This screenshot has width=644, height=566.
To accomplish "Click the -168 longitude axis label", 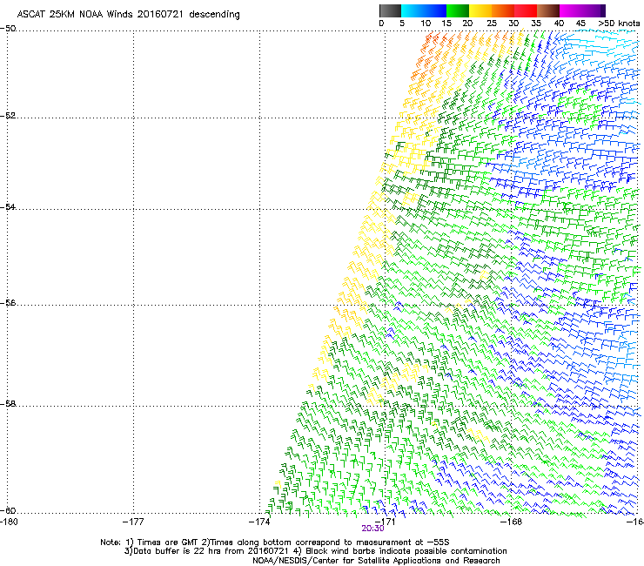I will pyautogui.click(x=512, y=522).
